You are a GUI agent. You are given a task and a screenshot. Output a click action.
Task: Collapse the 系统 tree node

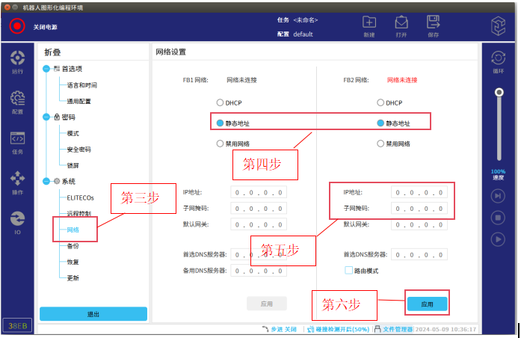click(46, 182)
